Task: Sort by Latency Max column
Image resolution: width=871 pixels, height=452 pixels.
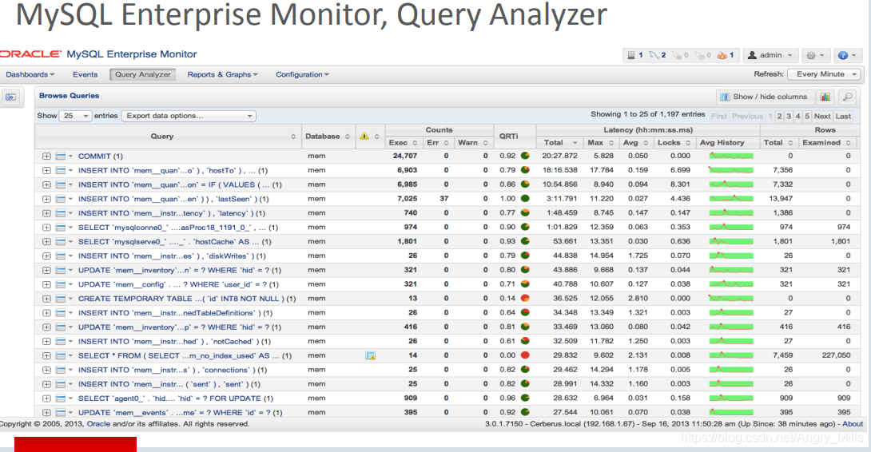Action: point(600,143)
